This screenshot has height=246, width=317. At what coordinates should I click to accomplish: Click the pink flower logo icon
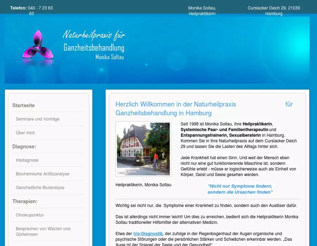point(38,45)
